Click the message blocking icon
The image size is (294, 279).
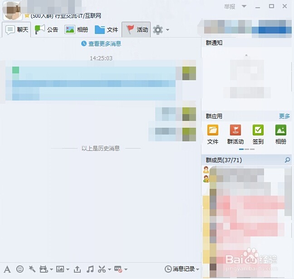[118, 269]
